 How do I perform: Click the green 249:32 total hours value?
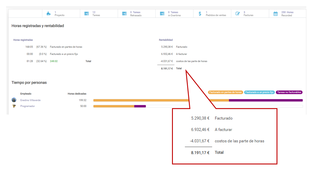tap(54, 61)
